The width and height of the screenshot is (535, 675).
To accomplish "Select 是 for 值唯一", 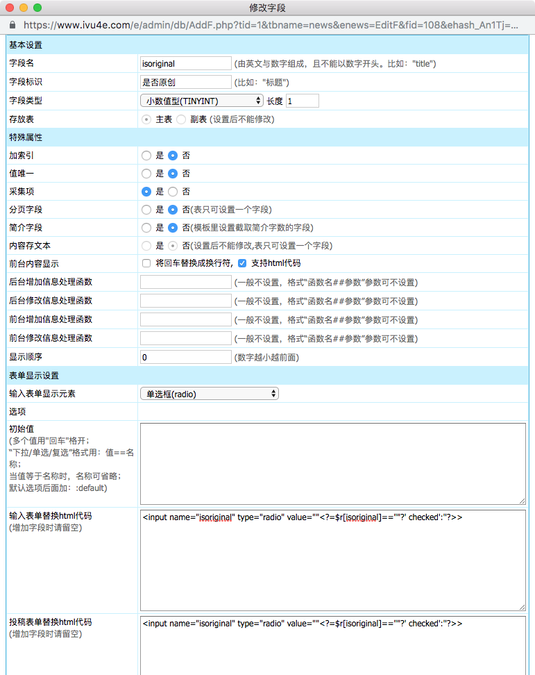I will point(146,174).
